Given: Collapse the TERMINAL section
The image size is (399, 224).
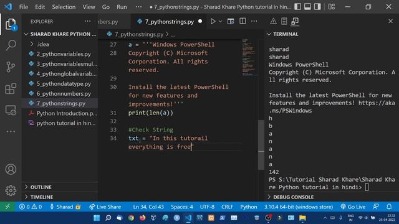Looking at the screenshot, I should coord(332,34).
